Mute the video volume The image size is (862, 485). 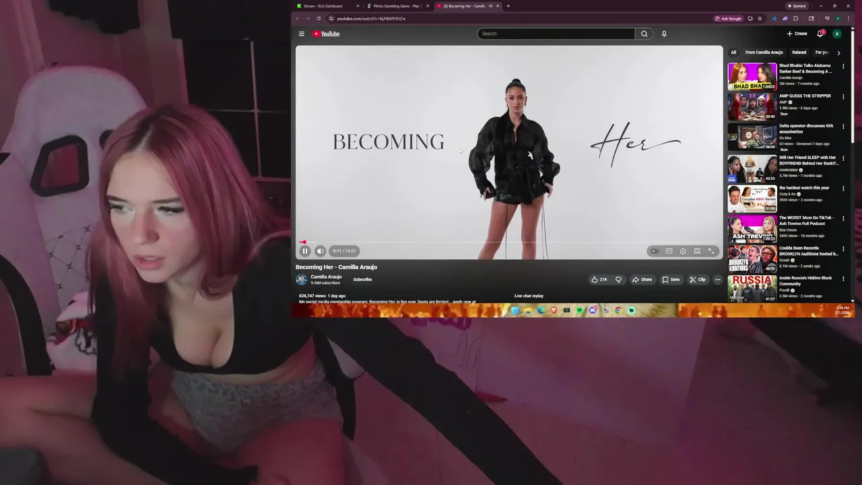[320, 251]
